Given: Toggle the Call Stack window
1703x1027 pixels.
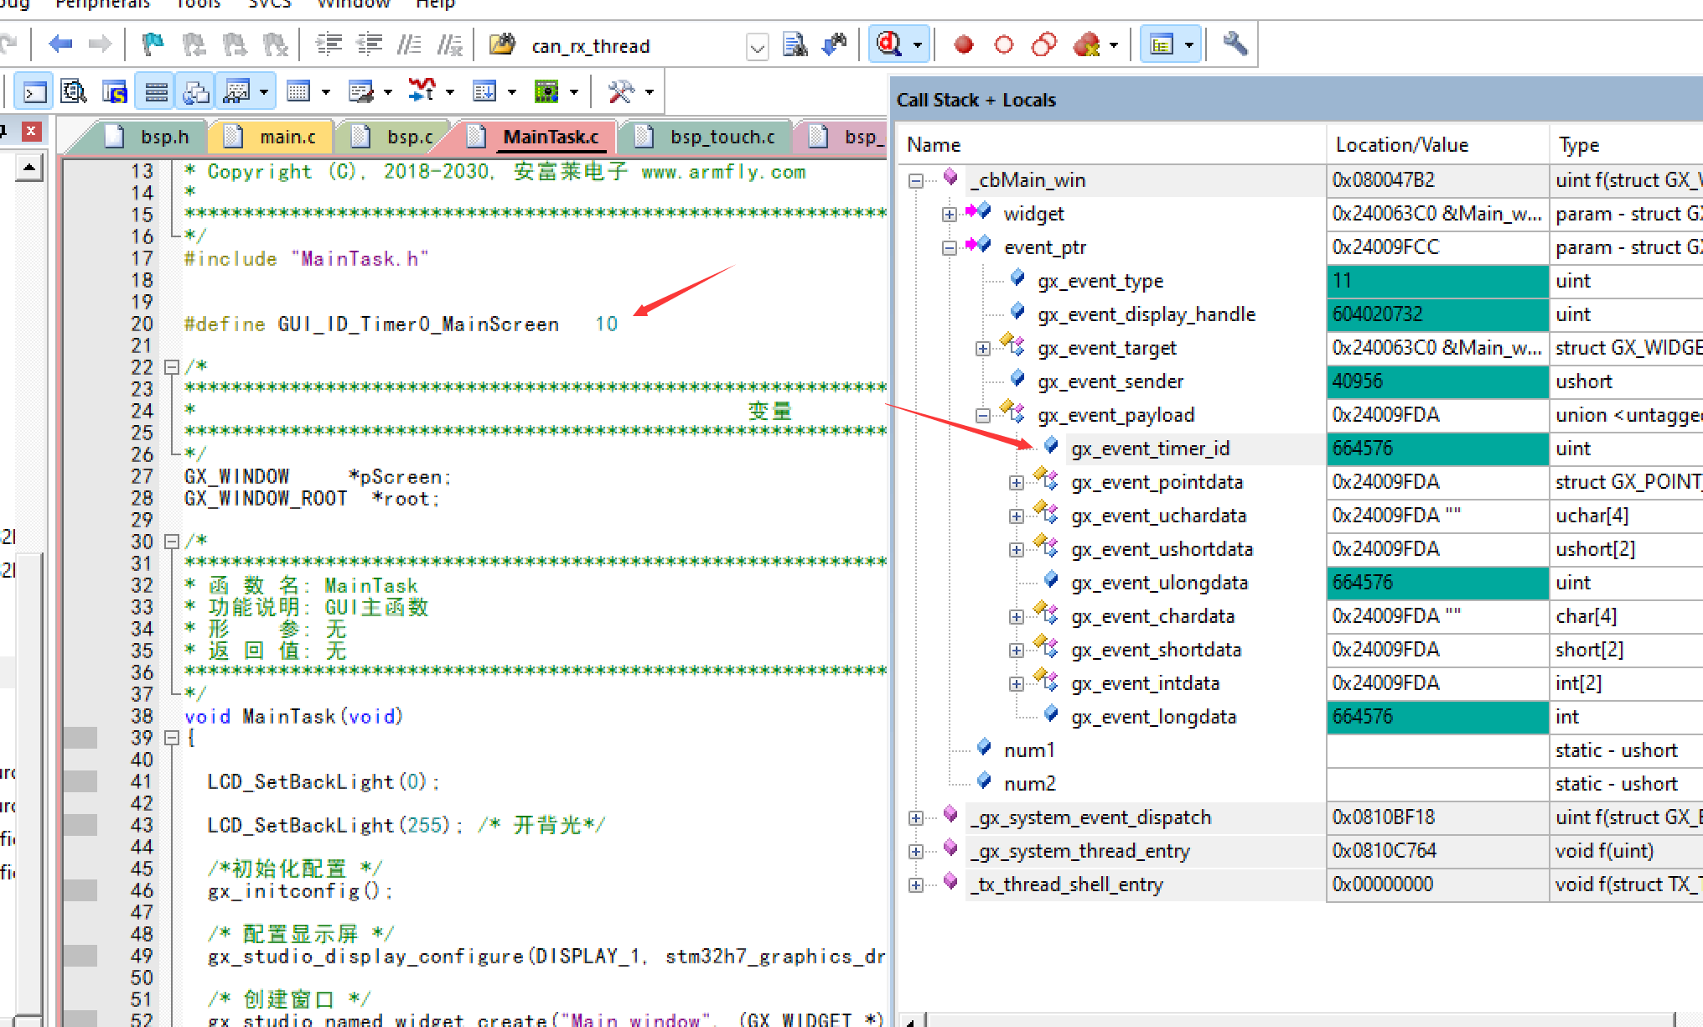Looking at the screenshot, I should pos(196,91).
